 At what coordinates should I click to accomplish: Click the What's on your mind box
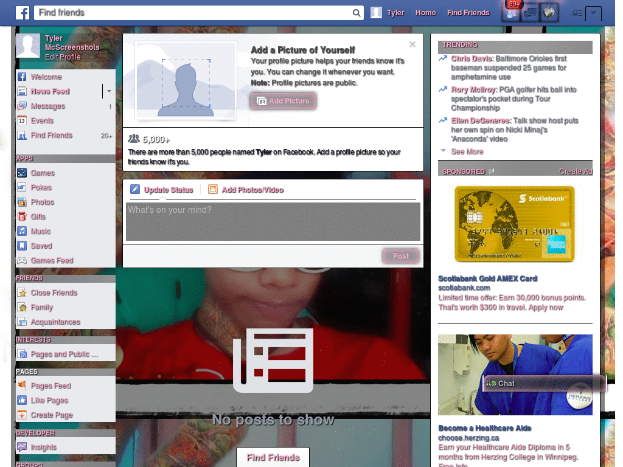pyautogui.click(x=273, y=221)
